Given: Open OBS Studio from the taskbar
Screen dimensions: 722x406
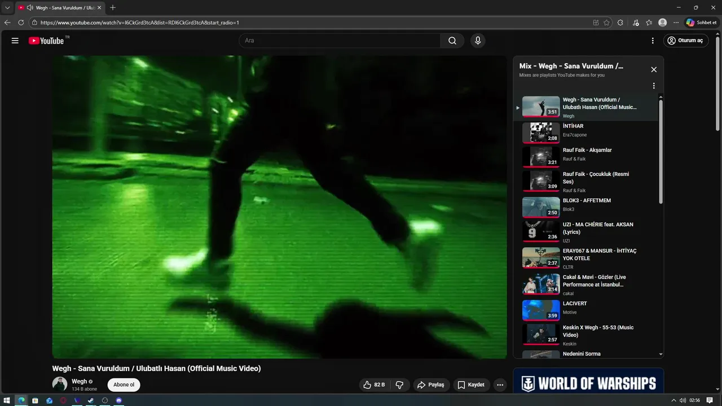Looking at the screenshot, I should pyautogui.click(x=105, y=400).
